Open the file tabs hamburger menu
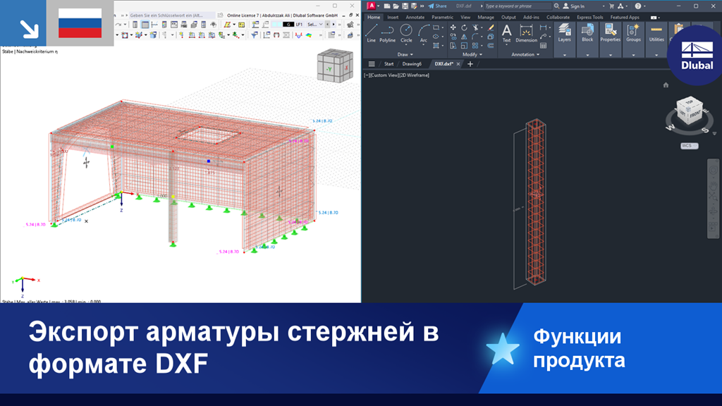This screenshot has height=406, width=722. tap(372, 64)
